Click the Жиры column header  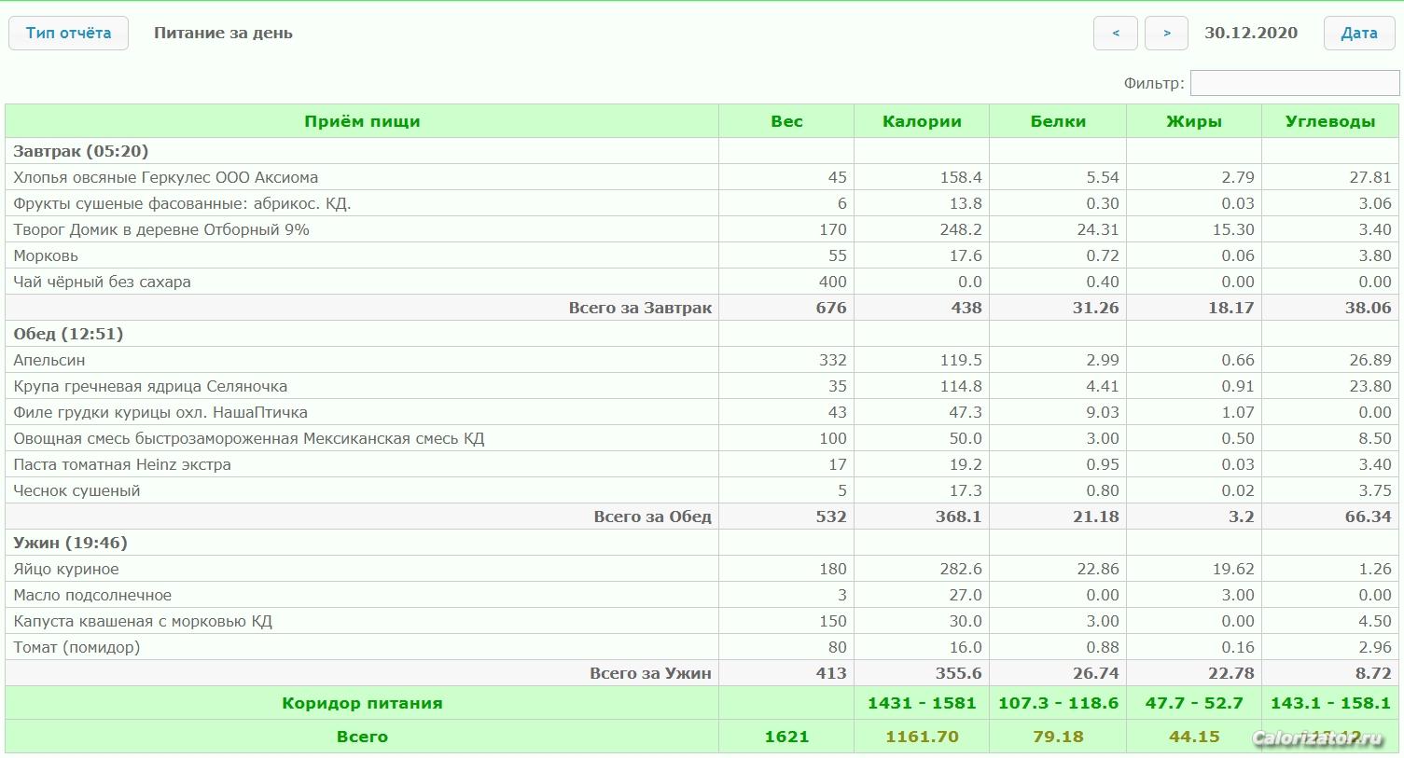1194,121
